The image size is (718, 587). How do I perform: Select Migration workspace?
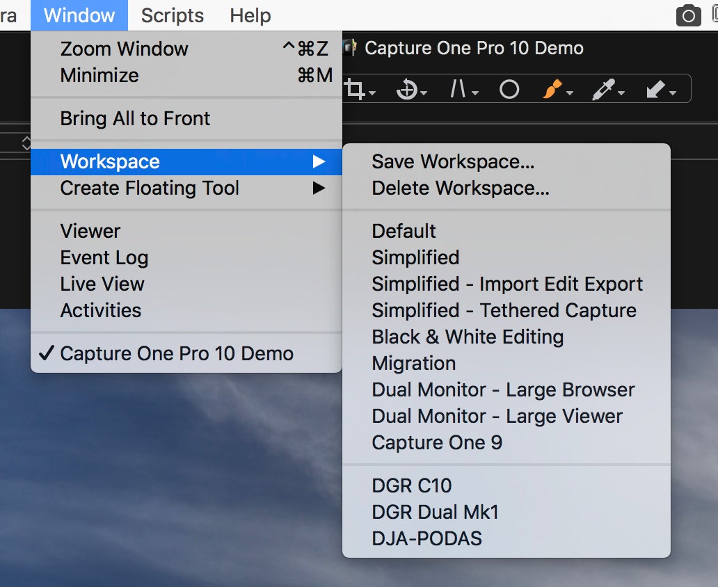pos(506,364)
